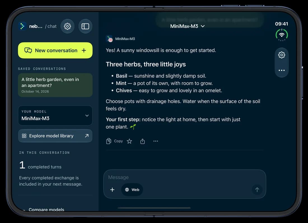308x223 pixels.
Task: Click 'Compare models' at sidebar bottom
Action: (46, 210)
